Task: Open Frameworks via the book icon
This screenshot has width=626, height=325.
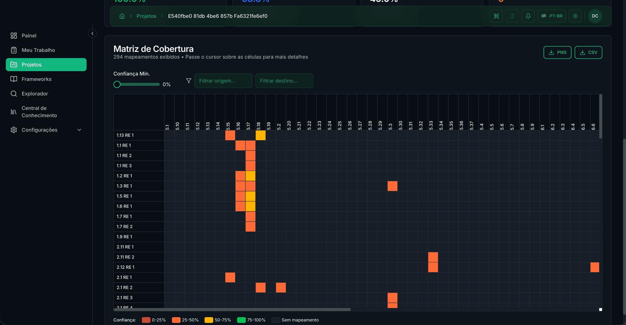Action: coord(36,79)
